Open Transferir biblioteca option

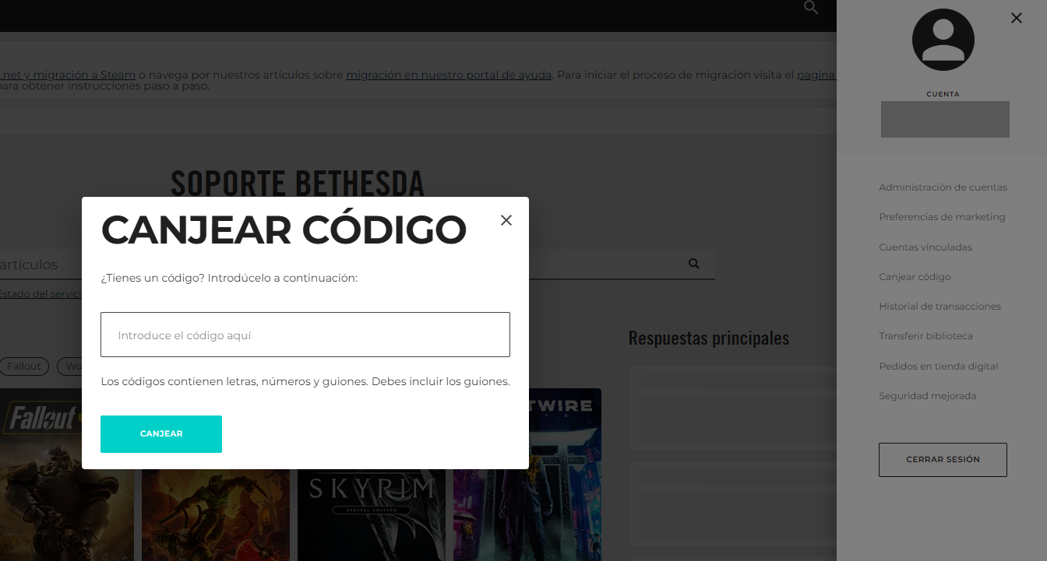coord(926,335)
